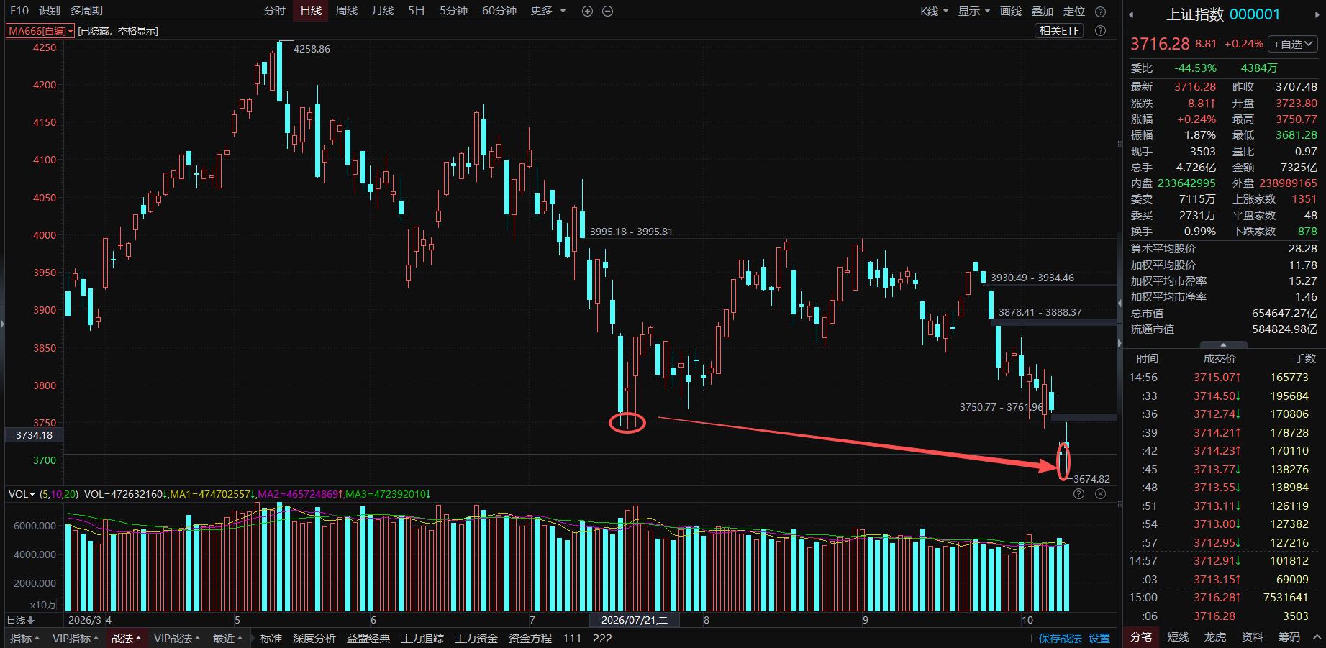Expand the VIP战法 menu
This screenshot has width=1326, height=648.
(177, 638)
